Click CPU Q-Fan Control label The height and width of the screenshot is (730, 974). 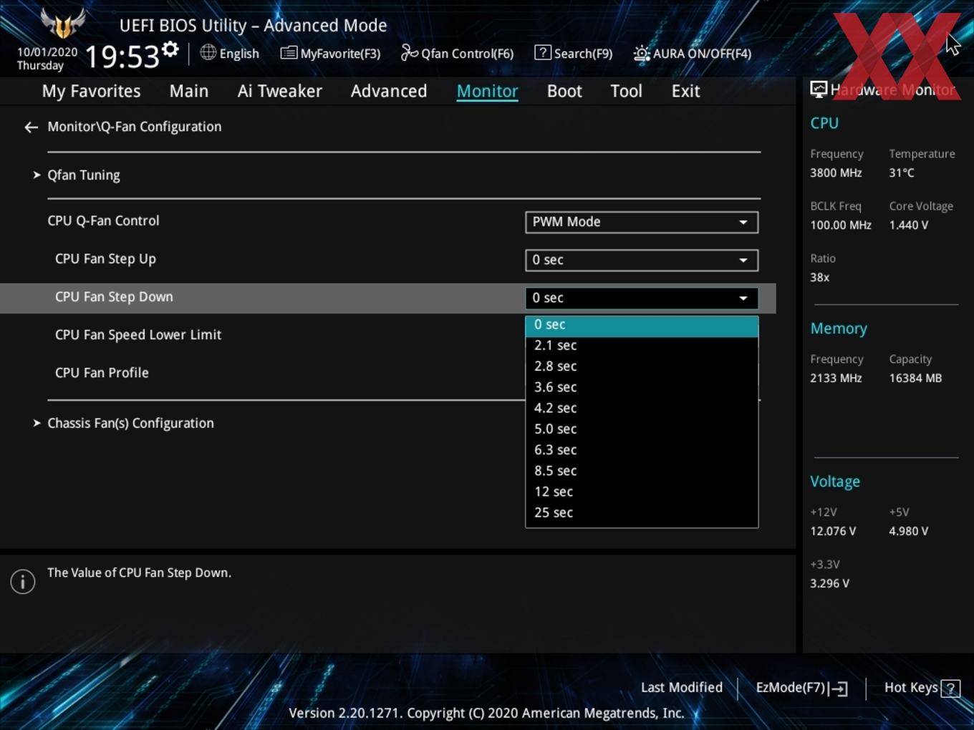pyautogui.click(x=103, y=221)
